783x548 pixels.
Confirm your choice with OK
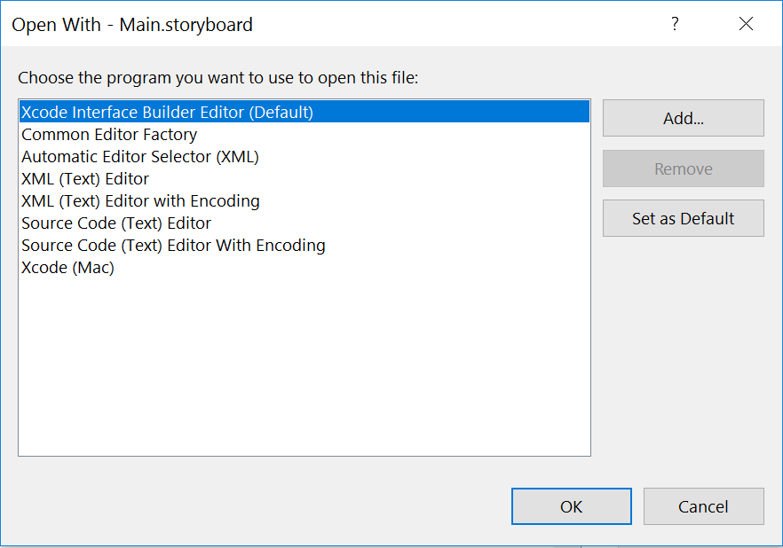[571, 506]
